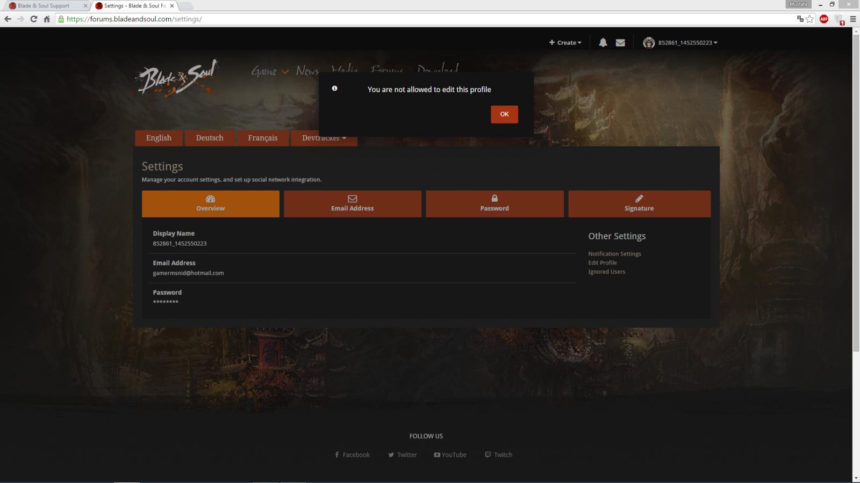Click the Settings page heading
The image size is (860, 483).
click(x=162, y=166)
